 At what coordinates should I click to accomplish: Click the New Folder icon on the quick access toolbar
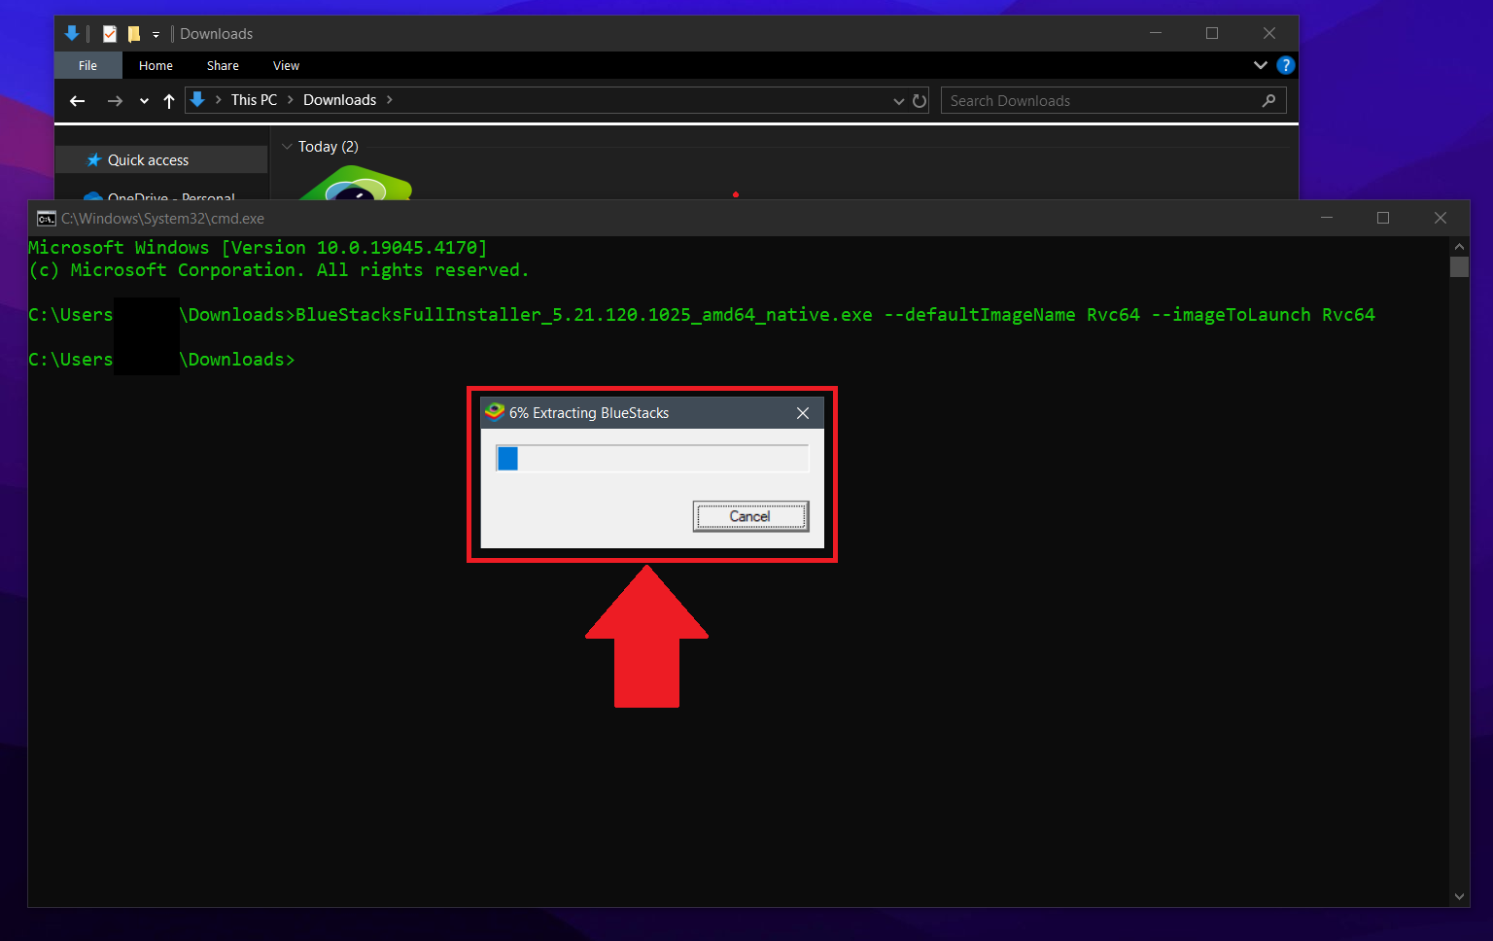point(135,33)
